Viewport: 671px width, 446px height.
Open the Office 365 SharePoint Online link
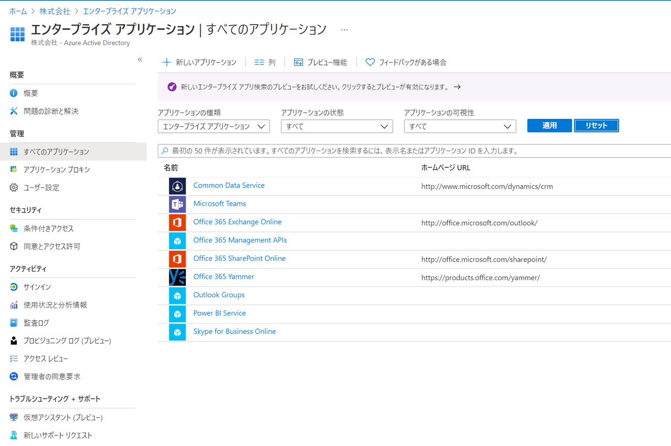coord(240,259)
